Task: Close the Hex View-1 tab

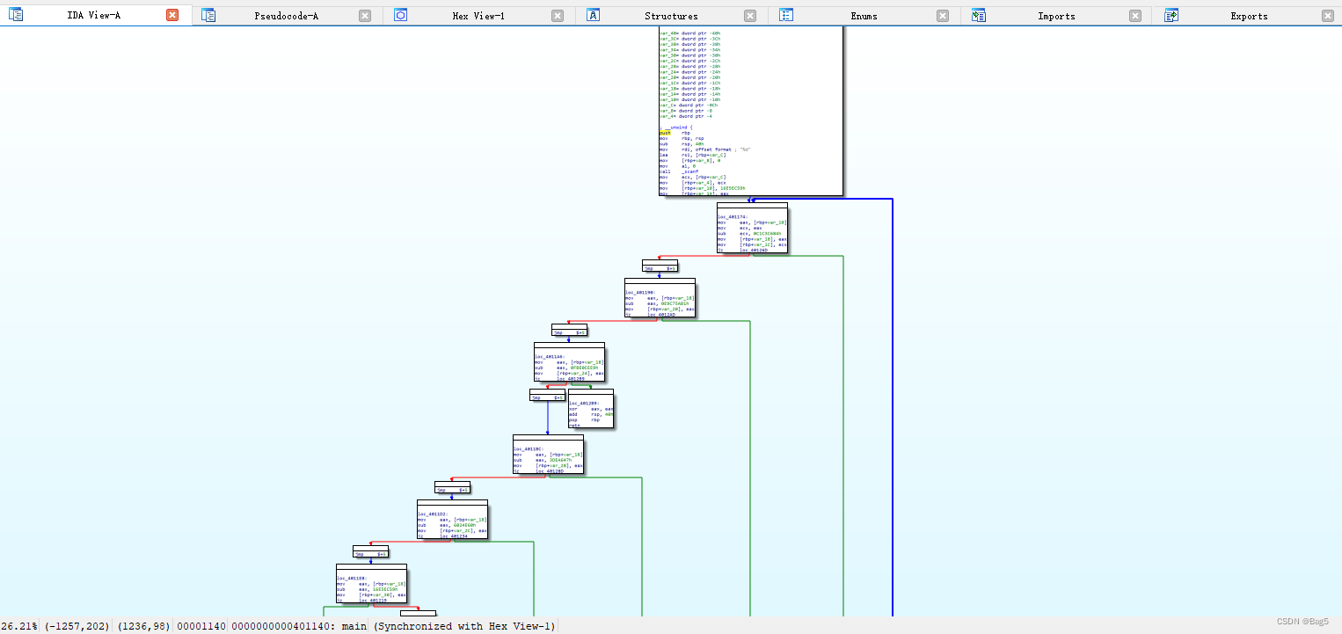Action: (x=558, y=16)
